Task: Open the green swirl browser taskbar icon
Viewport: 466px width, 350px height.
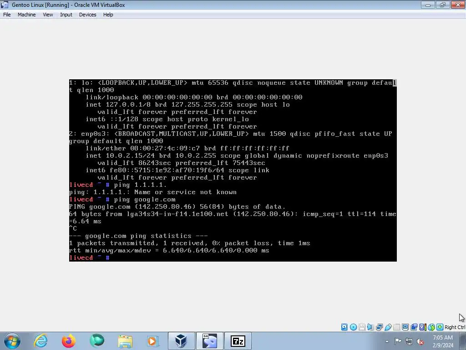Action: [x=97, y=341]
